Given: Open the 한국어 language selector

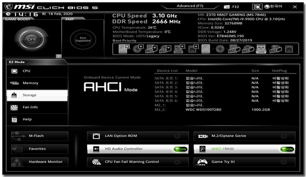Looking at the screenshot, I should click(x=273, y=7).
